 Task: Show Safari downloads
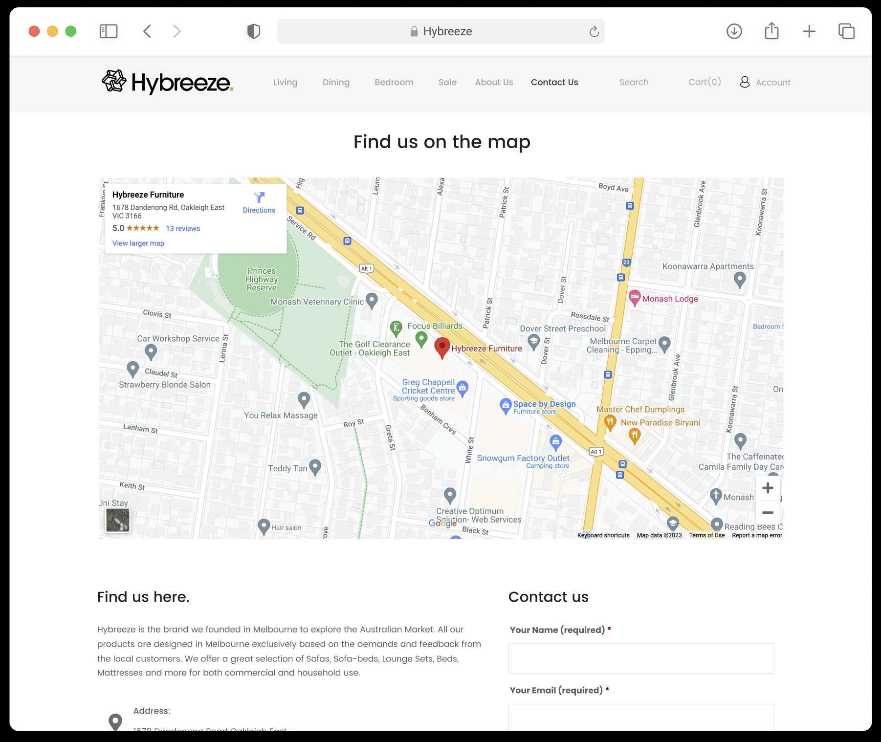coord(734,31)
